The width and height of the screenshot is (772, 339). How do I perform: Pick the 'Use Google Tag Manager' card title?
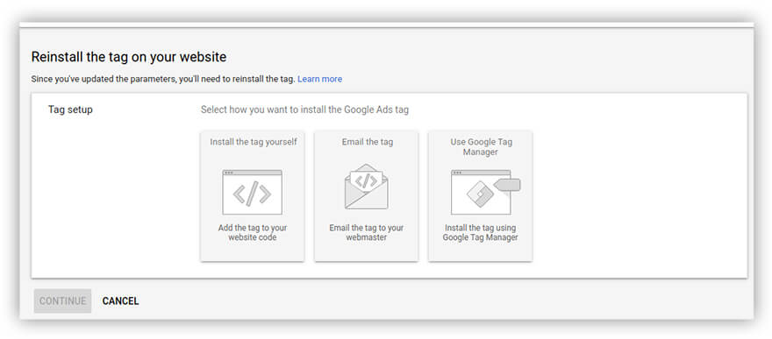click(x=481, y=147)
